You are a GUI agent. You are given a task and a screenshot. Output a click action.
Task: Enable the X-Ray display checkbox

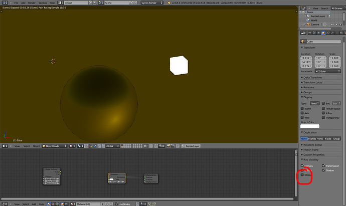(323, 113)
